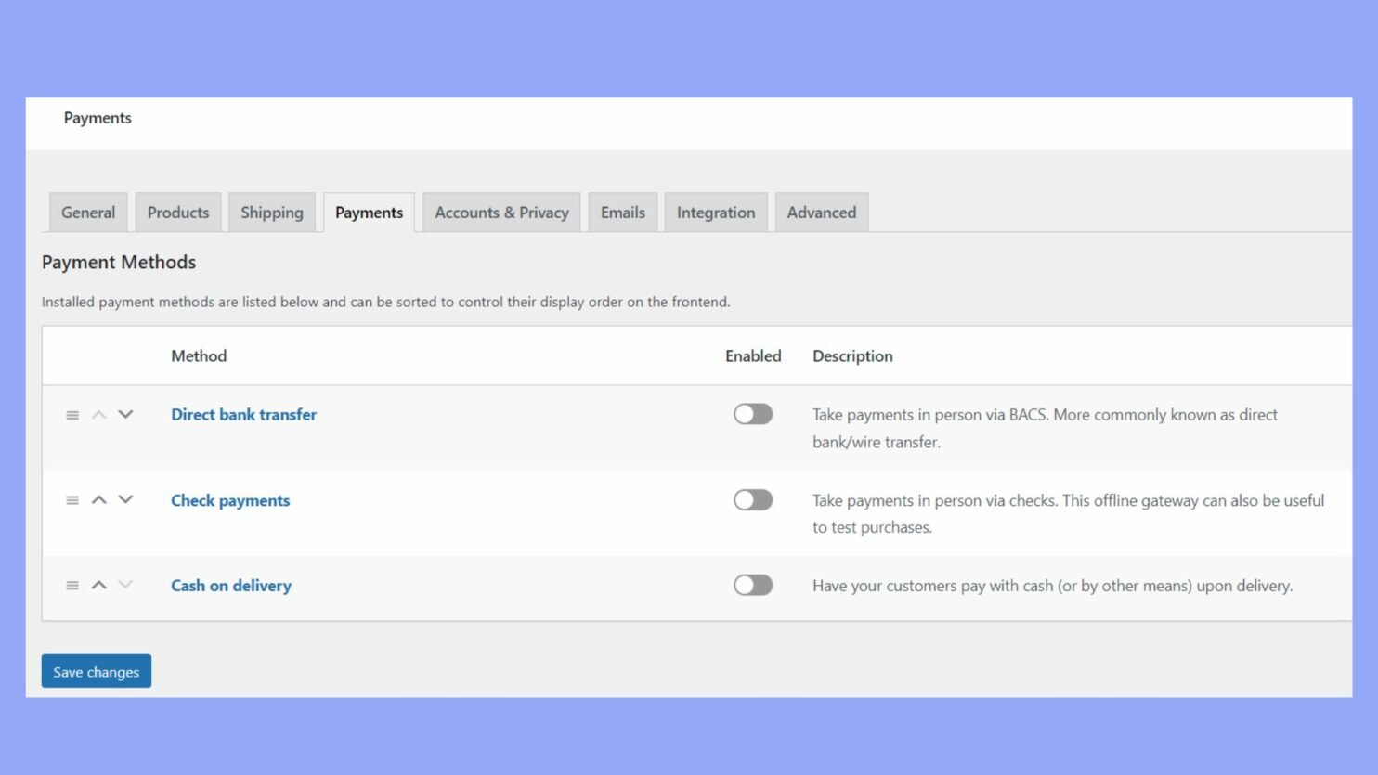Open the Accounts & Privacy tab
Viewport: 1378px width, 775px height.
pyautogui.click(x=501, y=212)
